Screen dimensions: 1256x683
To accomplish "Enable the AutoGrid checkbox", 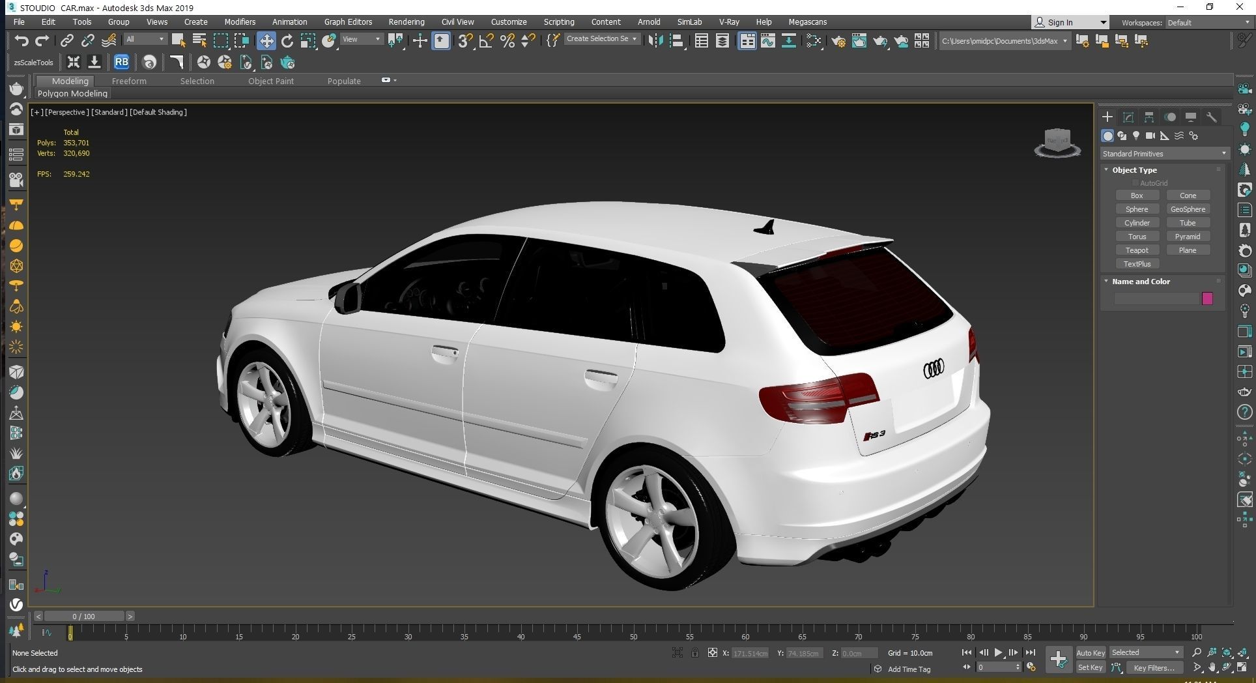I will pos(1135,183).
